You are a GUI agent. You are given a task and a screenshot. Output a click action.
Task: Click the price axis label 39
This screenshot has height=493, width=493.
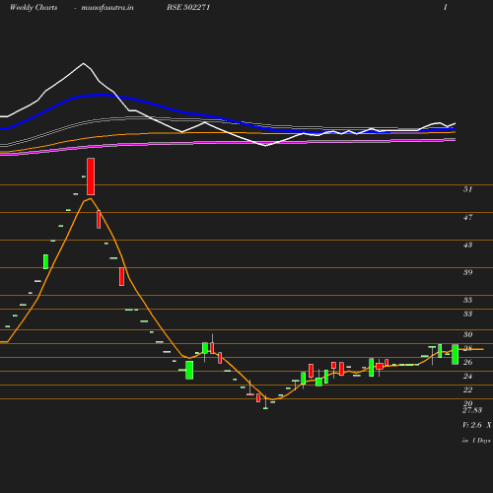(x=467, y=272)
